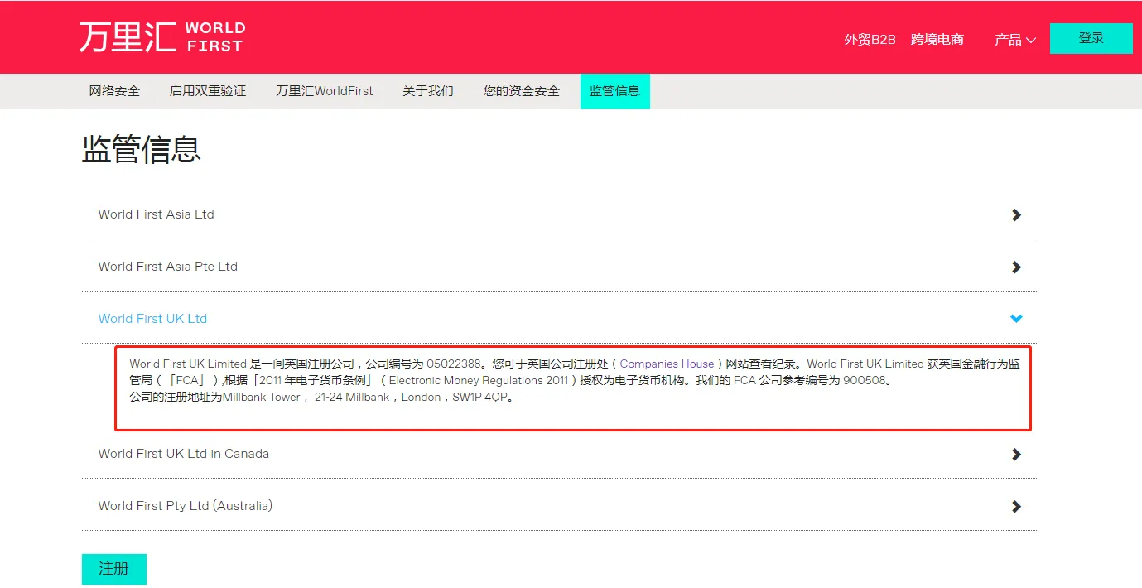This screenshot has width=1142, height=588.
Task: Open the Companies House link
Action: [x=667, y=364]
